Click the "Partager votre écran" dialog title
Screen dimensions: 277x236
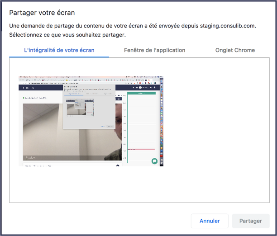point(42,13)
